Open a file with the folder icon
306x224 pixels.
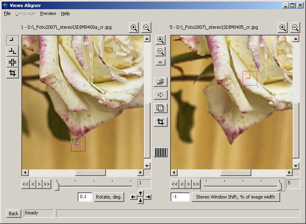tap(160, 81)
